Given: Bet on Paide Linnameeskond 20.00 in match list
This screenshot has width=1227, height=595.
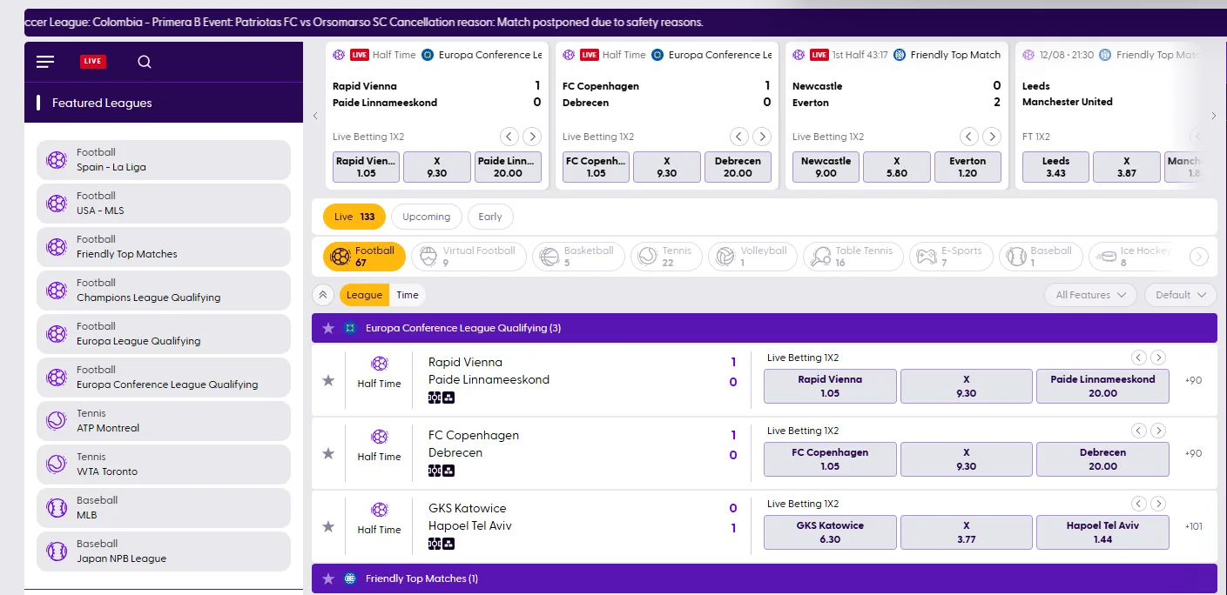Looking at the screenshot, I should click(x=1102, y=386).
